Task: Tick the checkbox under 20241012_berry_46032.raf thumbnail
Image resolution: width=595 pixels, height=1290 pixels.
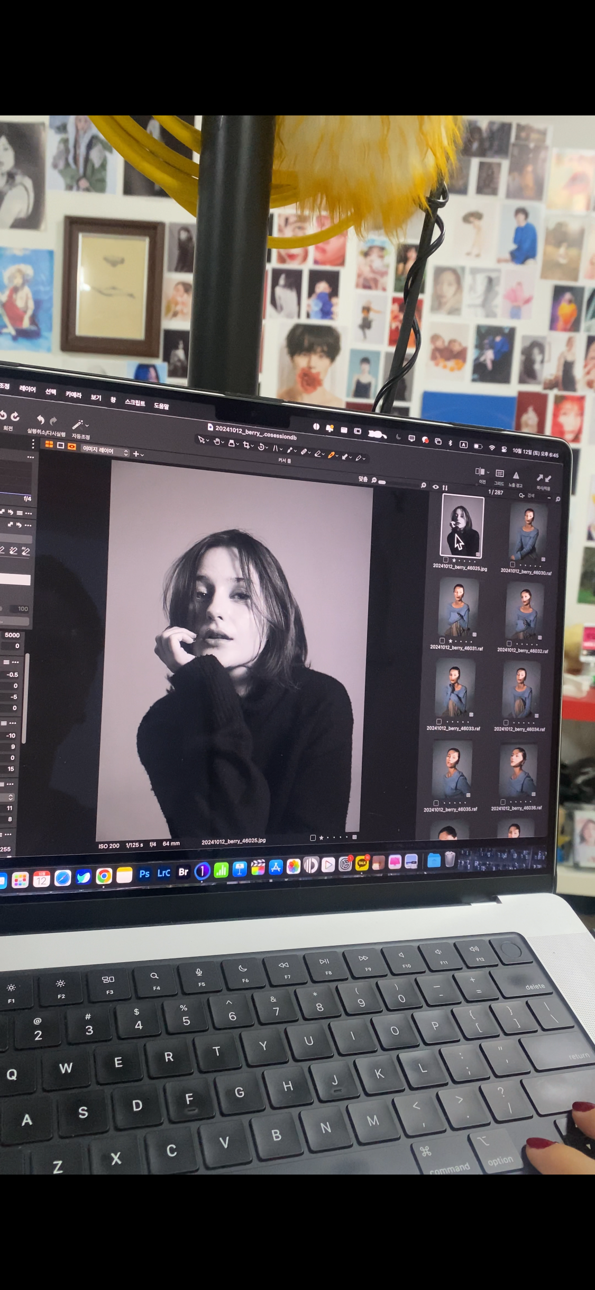Action: tap(509, 643)
